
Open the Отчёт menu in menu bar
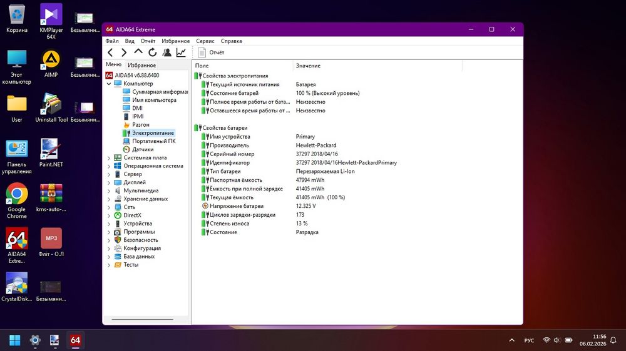tap(148, 41)
